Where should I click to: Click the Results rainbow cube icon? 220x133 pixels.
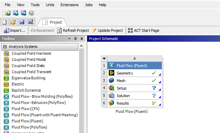[112, 103]
